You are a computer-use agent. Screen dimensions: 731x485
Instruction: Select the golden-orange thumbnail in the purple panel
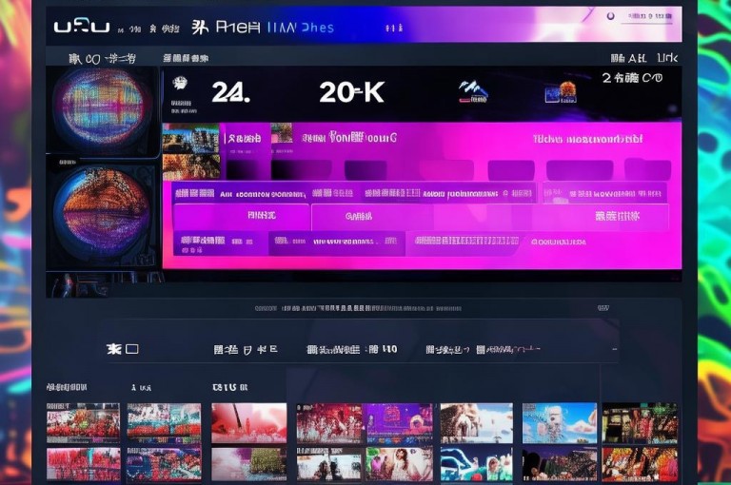tap(191, 166)
